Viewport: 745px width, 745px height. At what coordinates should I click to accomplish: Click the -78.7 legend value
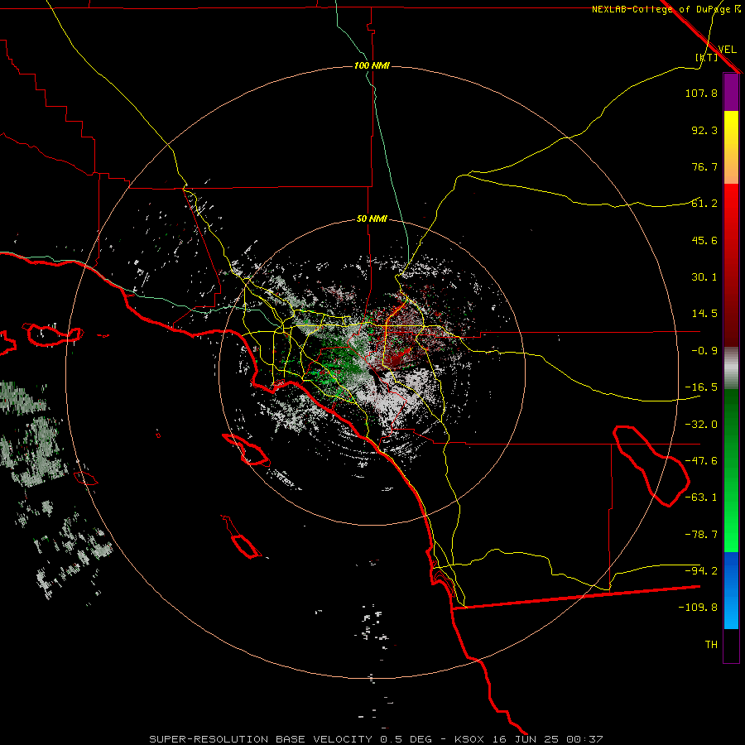point(701,535)
